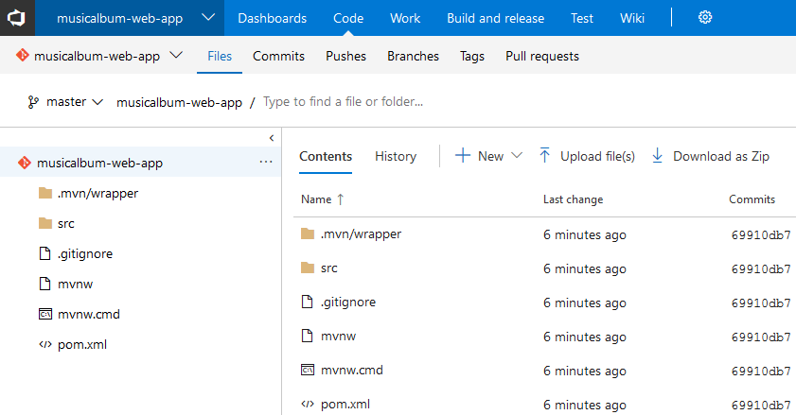796x415 pixels.
Task: Click the pom.xml code icon in tree
Action: pyautogui.click(x=44, y=344)
